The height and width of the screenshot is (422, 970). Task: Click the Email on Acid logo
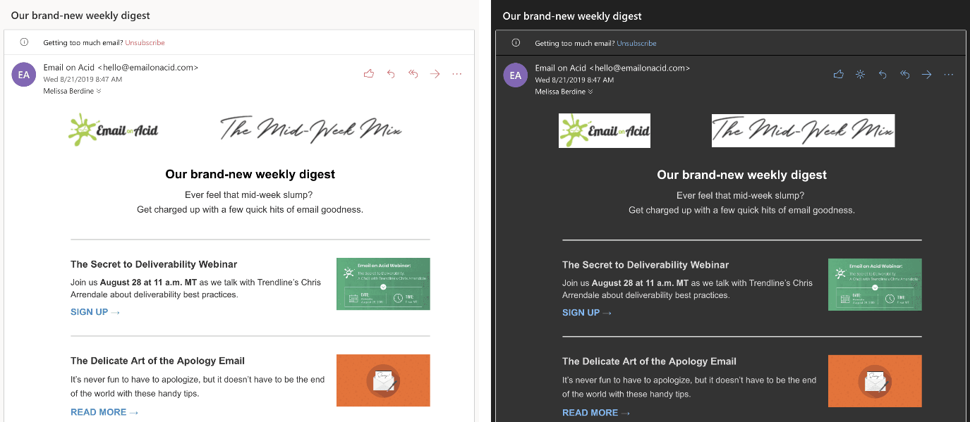pos(113,130)
